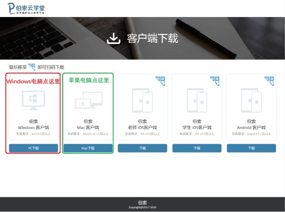Select the Android 客户端 label

coord(252,127)
